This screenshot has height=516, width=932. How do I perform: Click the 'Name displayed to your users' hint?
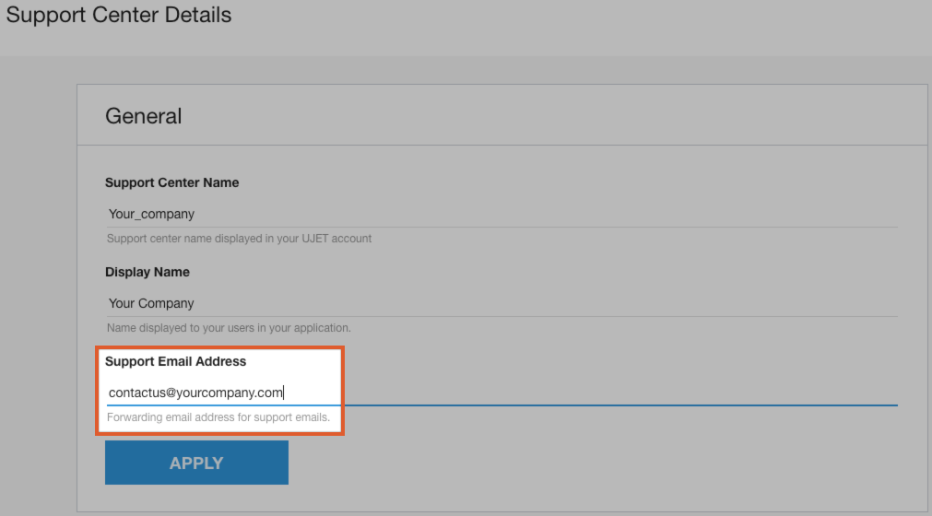[229, 328]
